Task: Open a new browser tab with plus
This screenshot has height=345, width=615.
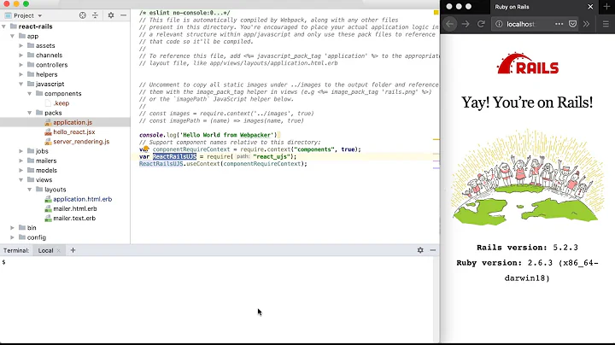Action: (x=606, y=6)
